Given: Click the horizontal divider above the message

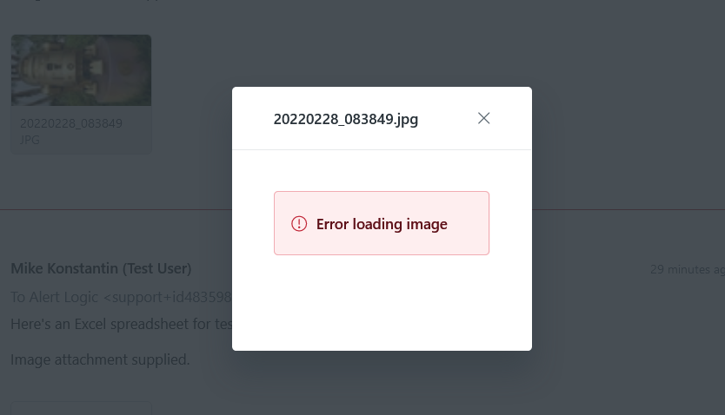Looking at the screenshot, I should 113,209.
